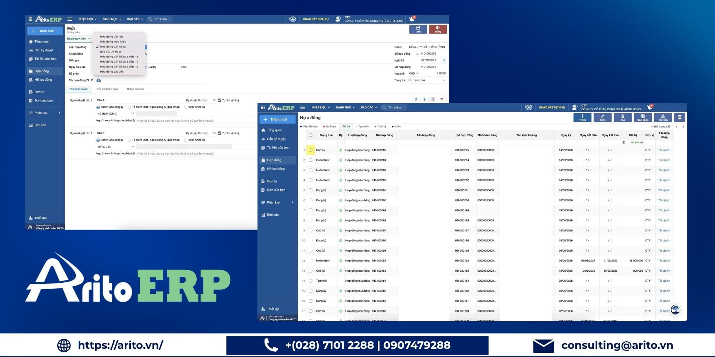715x357 pixels.
Task: Choose Hợp đồng vay vốn from the contract type list
Action: pyautogui.click(x=112, y=72)
